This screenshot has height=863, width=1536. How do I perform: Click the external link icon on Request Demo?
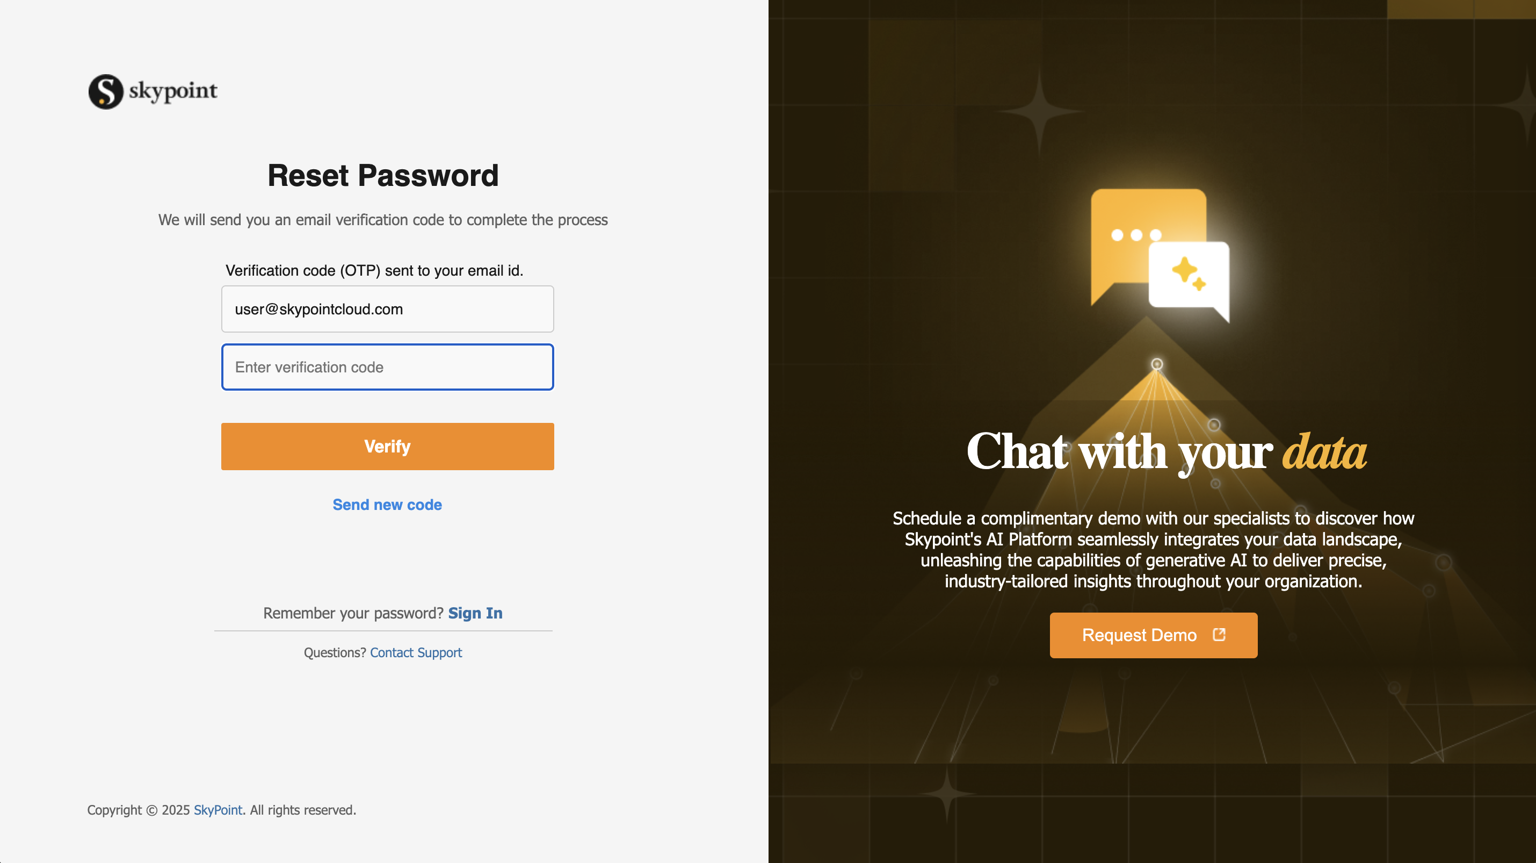[1219, 635]
